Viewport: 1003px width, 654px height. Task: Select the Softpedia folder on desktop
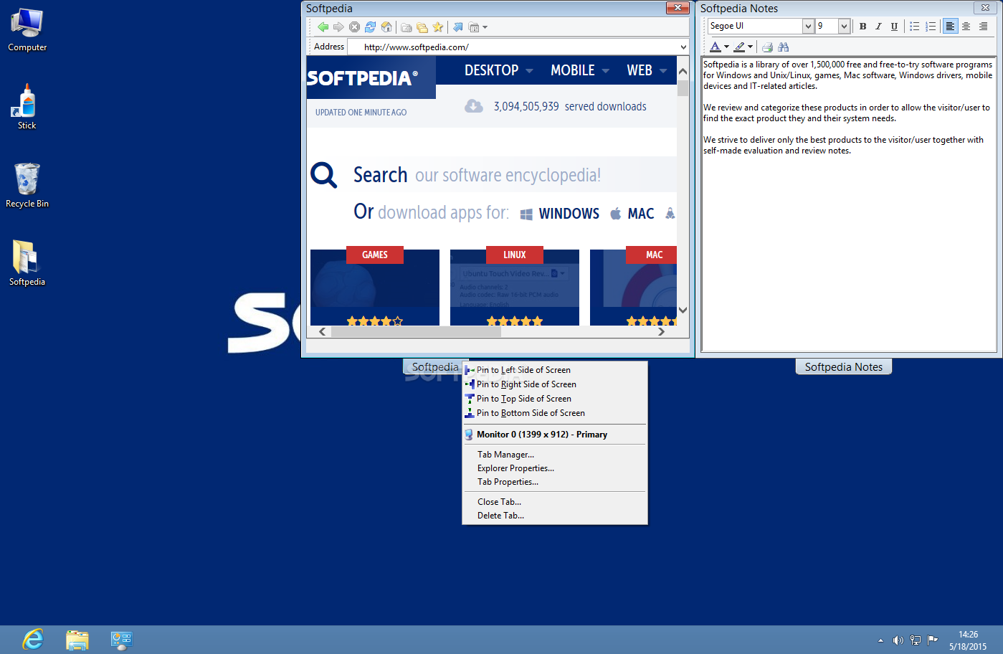(27, 263)
